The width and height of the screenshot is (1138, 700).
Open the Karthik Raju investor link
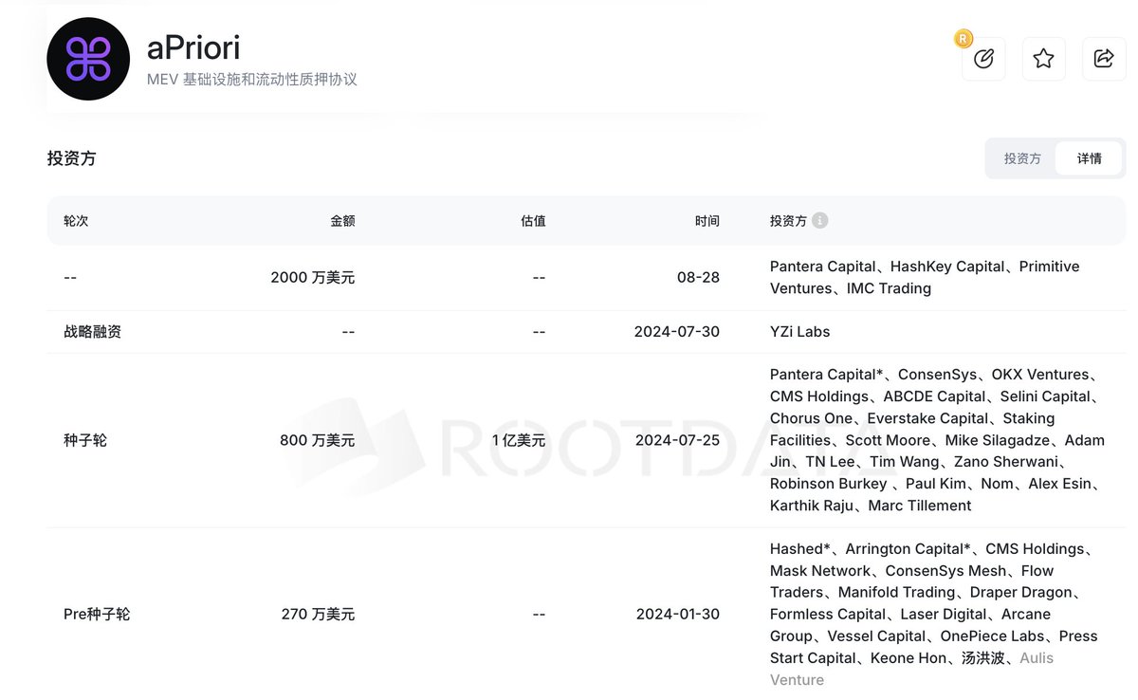coord(812,506)
